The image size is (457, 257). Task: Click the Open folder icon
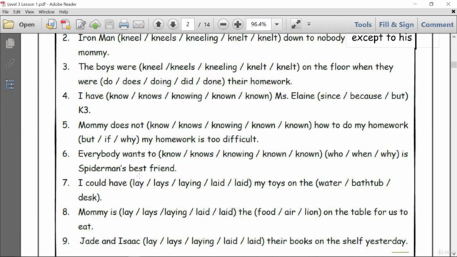(9, 24)
